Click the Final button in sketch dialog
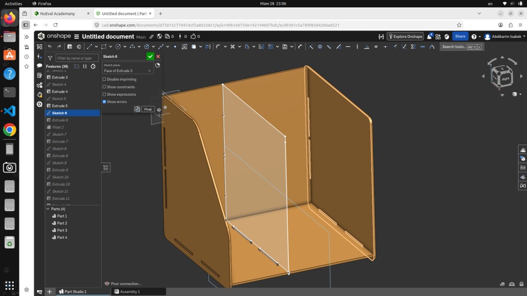The image size is (527, 296). click(148, 109)
